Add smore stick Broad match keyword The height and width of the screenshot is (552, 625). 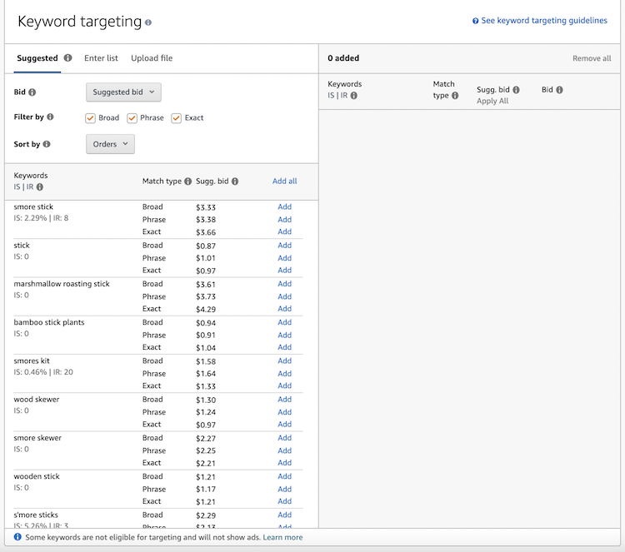point(284,206)
